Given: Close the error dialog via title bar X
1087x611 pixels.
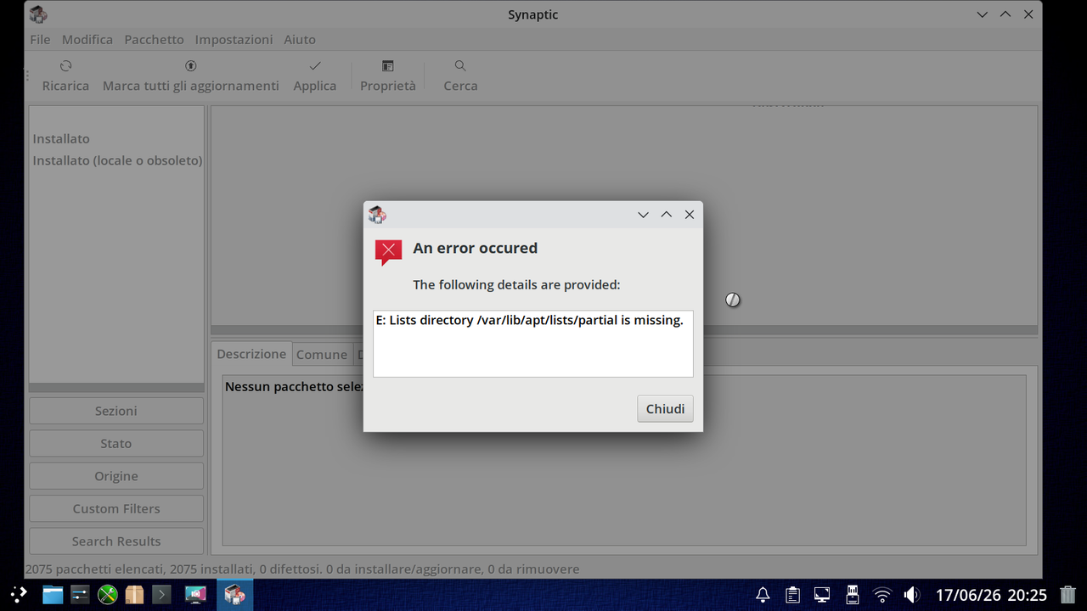Looking at the screenshot, I should (690, 215).
